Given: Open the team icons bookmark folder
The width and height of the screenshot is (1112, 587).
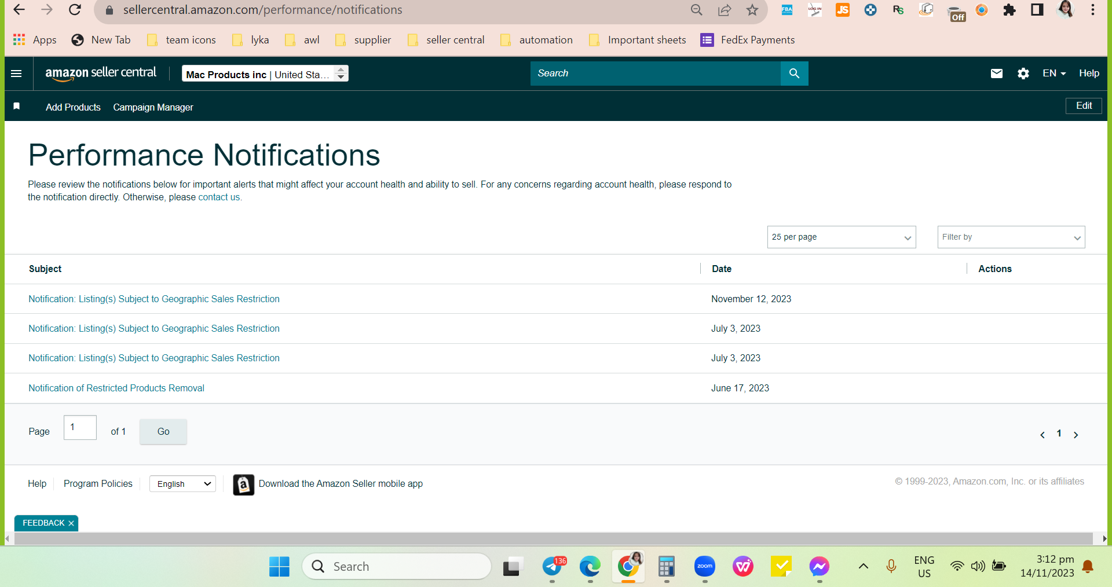Looking at the screenshot, I should tap(182, 40).
